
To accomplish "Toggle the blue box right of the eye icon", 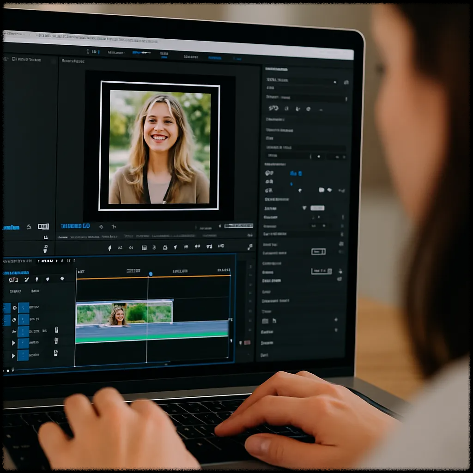I will point(24,308).
